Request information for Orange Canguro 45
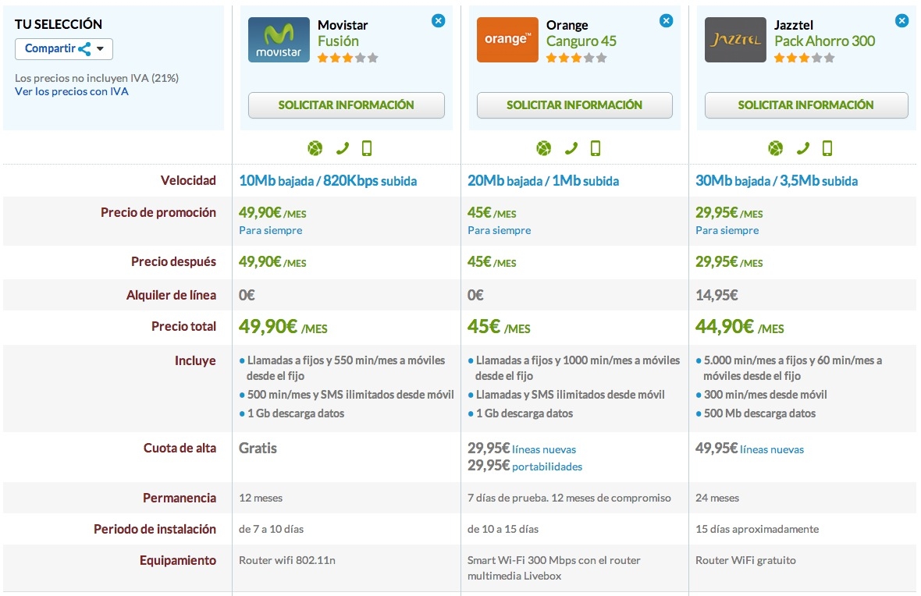Viewport: 921px width, 596px height. click(x=574, y=105)
